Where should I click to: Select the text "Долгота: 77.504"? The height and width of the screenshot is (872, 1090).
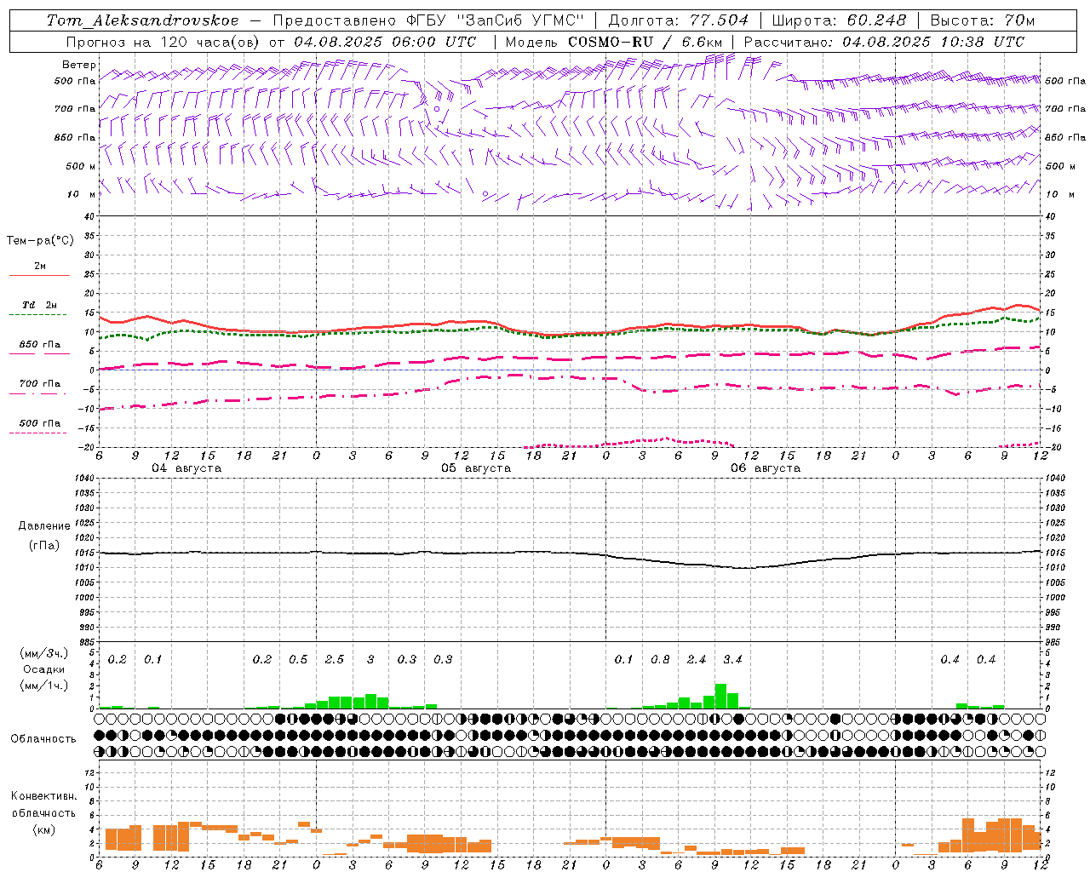coord(679,20)
